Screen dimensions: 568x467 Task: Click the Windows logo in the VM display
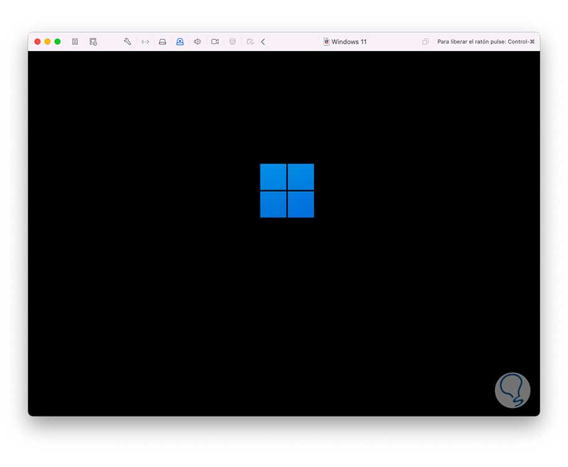point(287,191)
